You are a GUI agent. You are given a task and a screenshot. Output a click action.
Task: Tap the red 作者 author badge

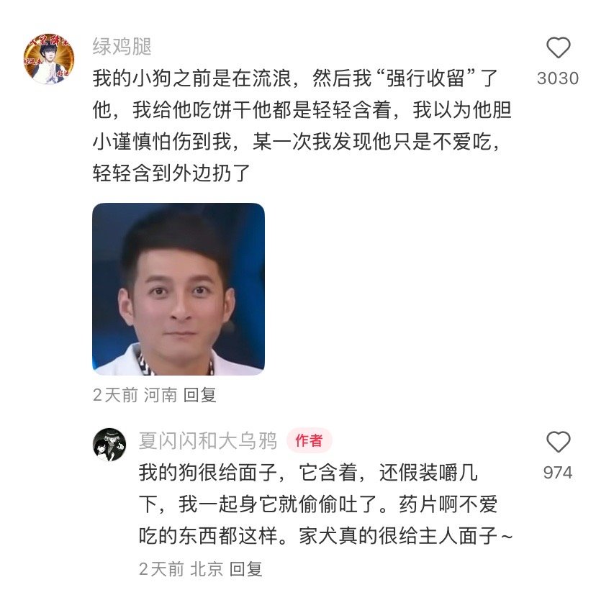[x=309, y=441]
